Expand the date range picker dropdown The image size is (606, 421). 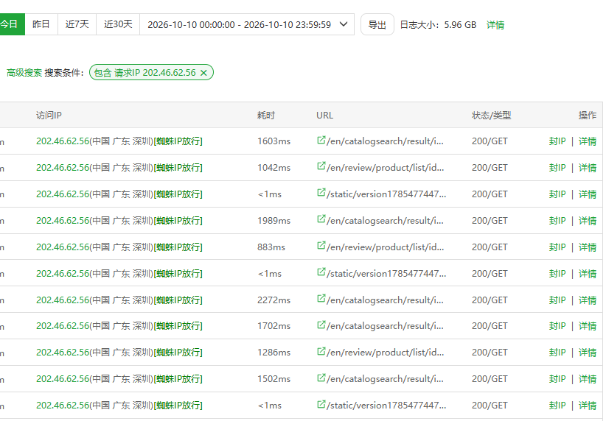click(344, 24)
